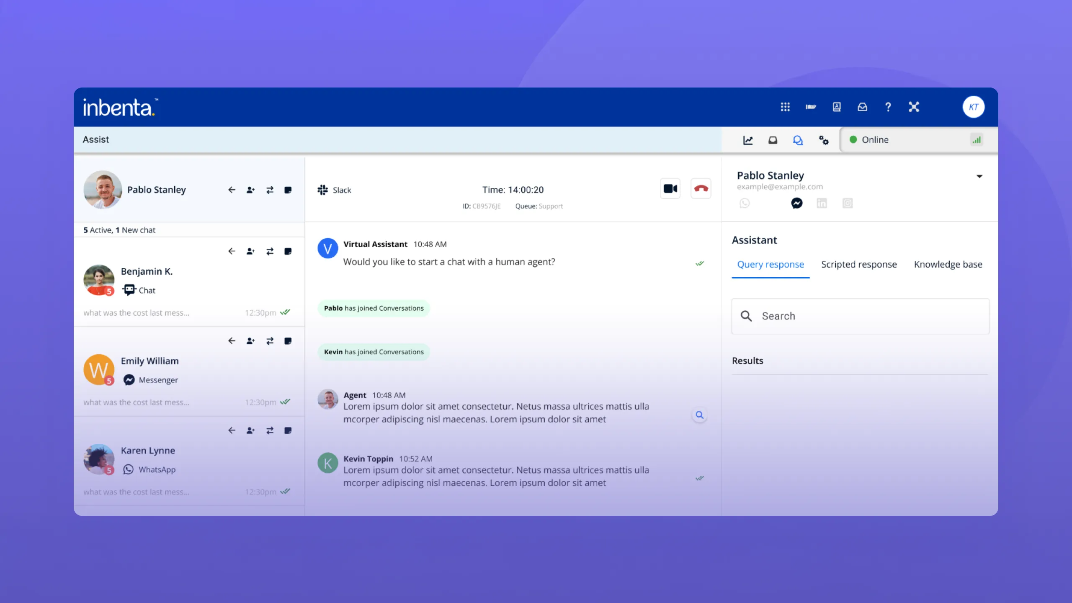Toggle the WhatsApp channel icon in the profile panel

pos(745,203)
